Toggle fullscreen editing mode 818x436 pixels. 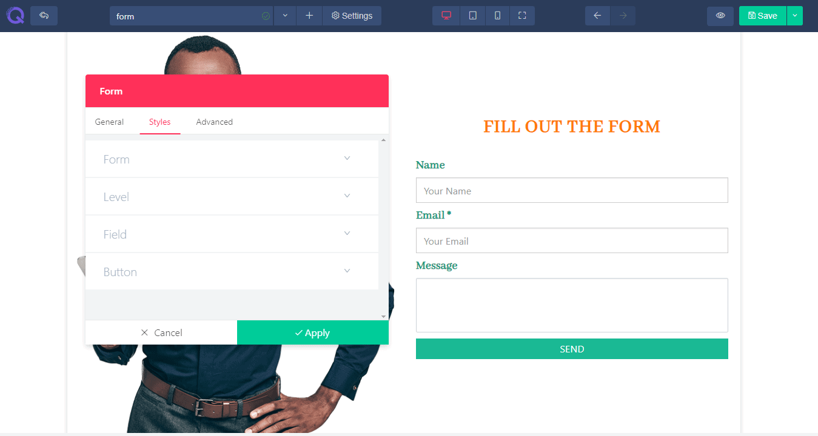point(522,16)
